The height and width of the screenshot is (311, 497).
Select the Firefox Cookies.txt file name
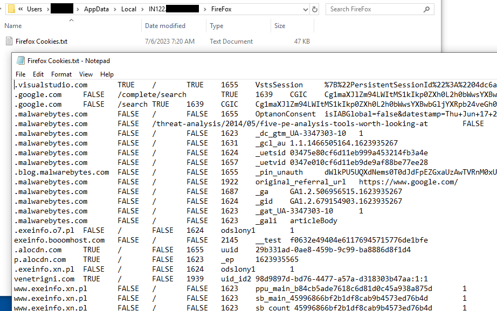42,41
